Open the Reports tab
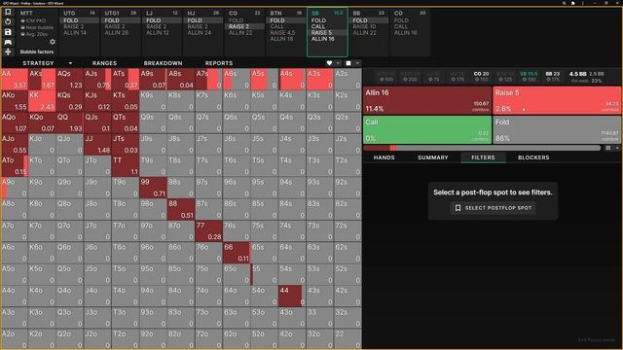Image resolution: width=623 pixels, height=350 pixels. [x=219, y=63]
